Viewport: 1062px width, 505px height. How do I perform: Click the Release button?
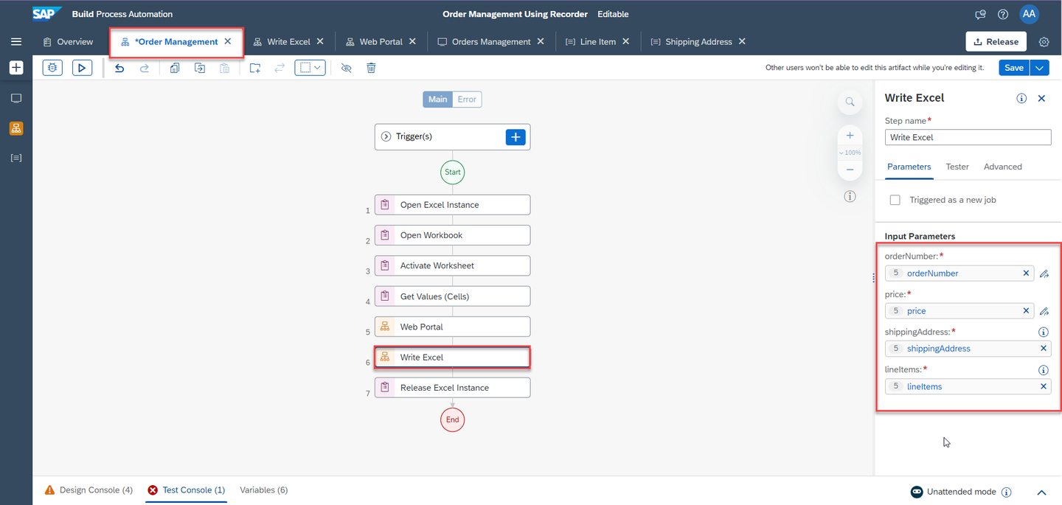pos(996,42)
